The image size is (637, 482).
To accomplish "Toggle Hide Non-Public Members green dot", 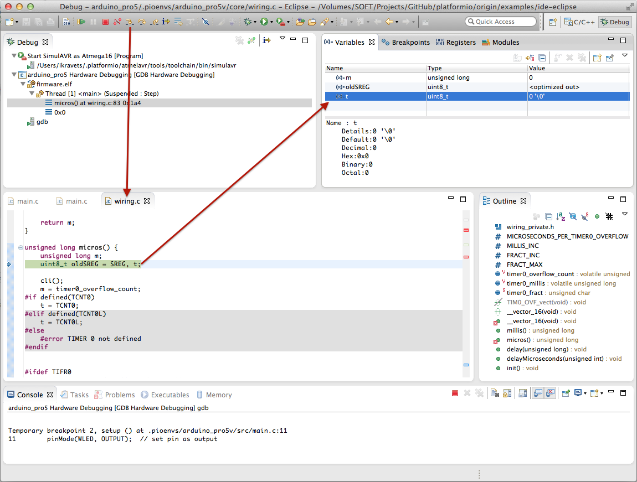I will (x=597, y=216).
